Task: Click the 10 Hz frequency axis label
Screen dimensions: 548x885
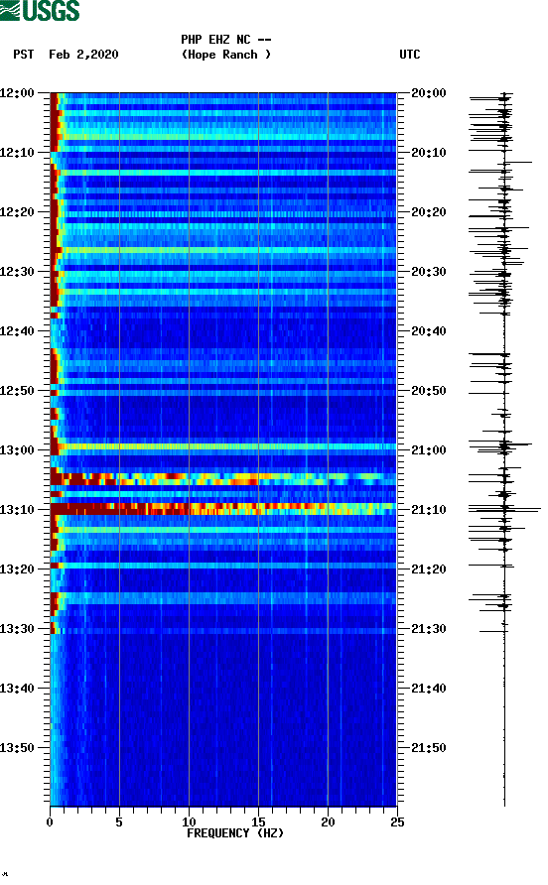Action: [189, 822]
